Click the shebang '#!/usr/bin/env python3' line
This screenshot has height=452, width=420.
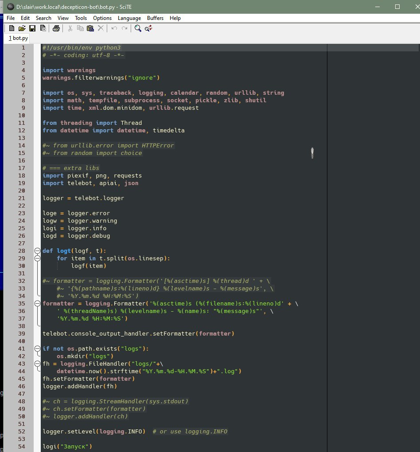pyautogui.click(x=82, y=48)
